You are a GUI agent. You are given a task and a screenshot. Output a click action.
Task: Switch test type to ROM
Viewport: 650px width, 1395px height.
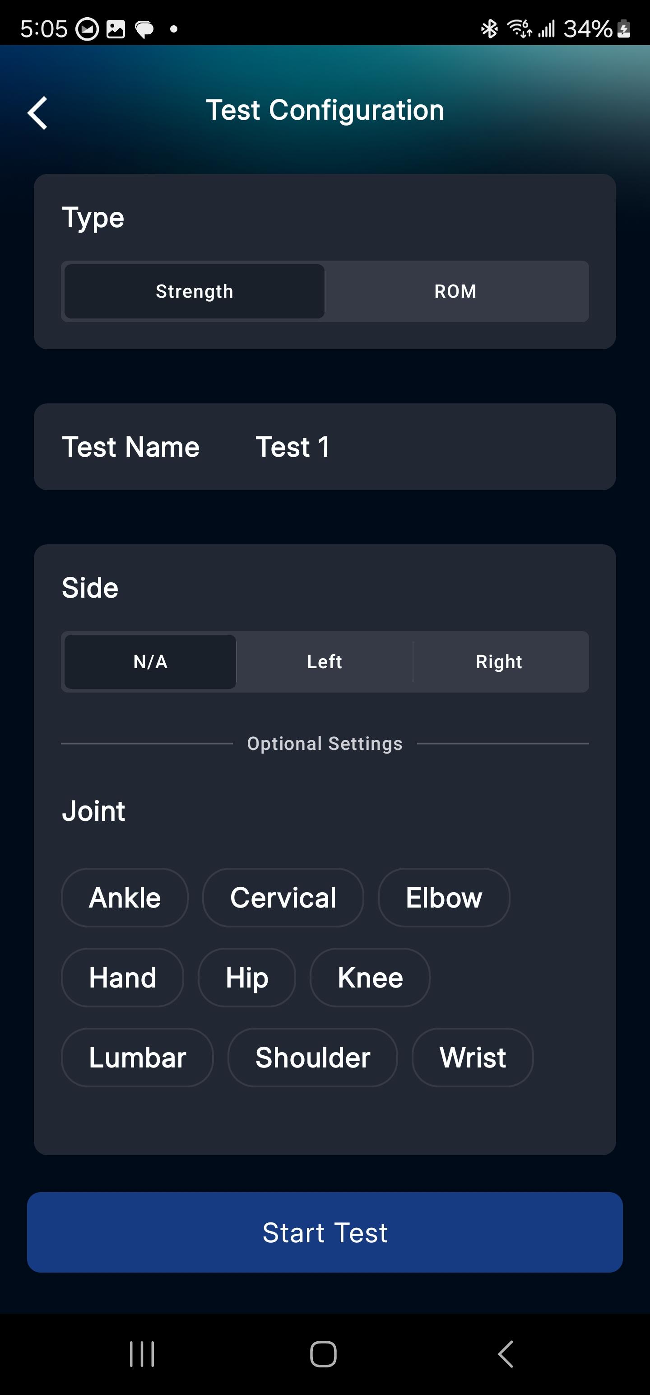coord(456,291)
